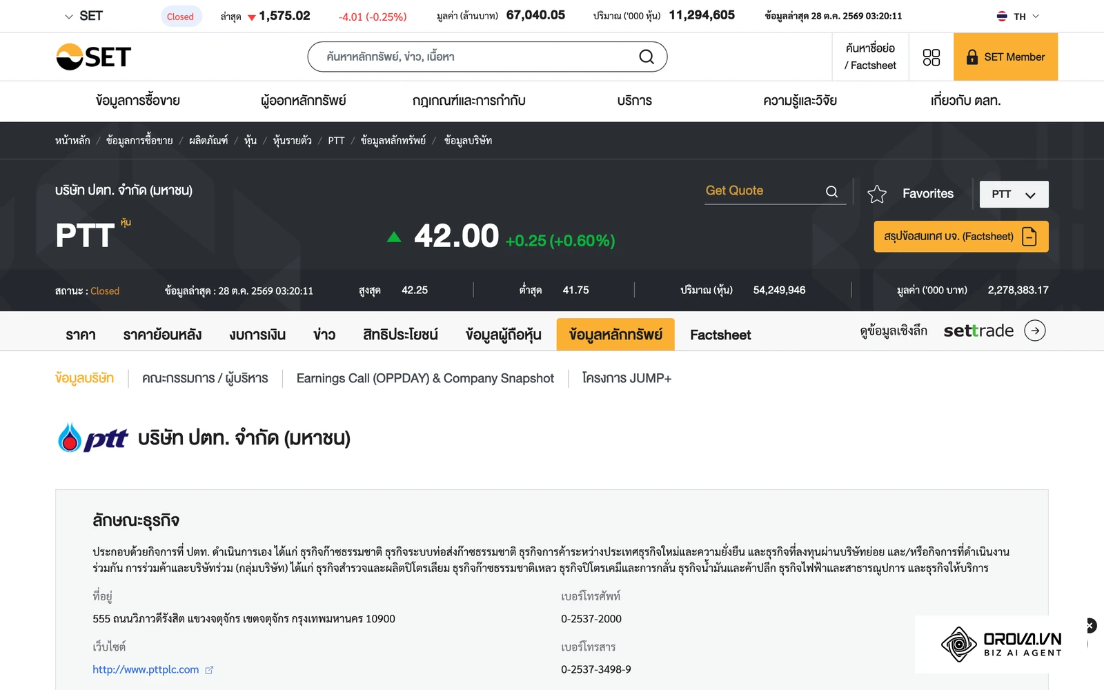This screenshot has width=1104, height=690.
Task: Click the settrade circular arrow icon
Action: click(1034, 331)
